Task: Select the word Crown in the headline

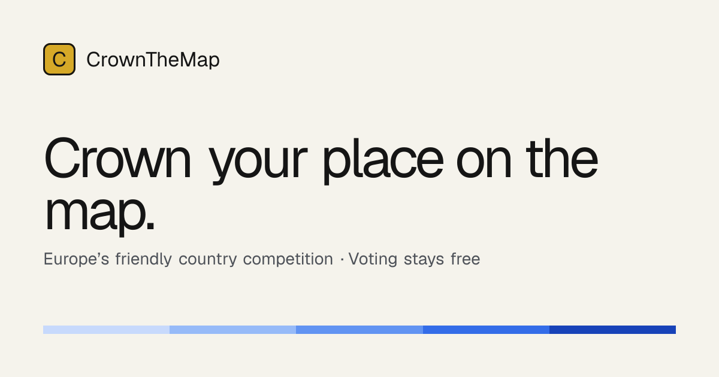Action: (118, 159)
